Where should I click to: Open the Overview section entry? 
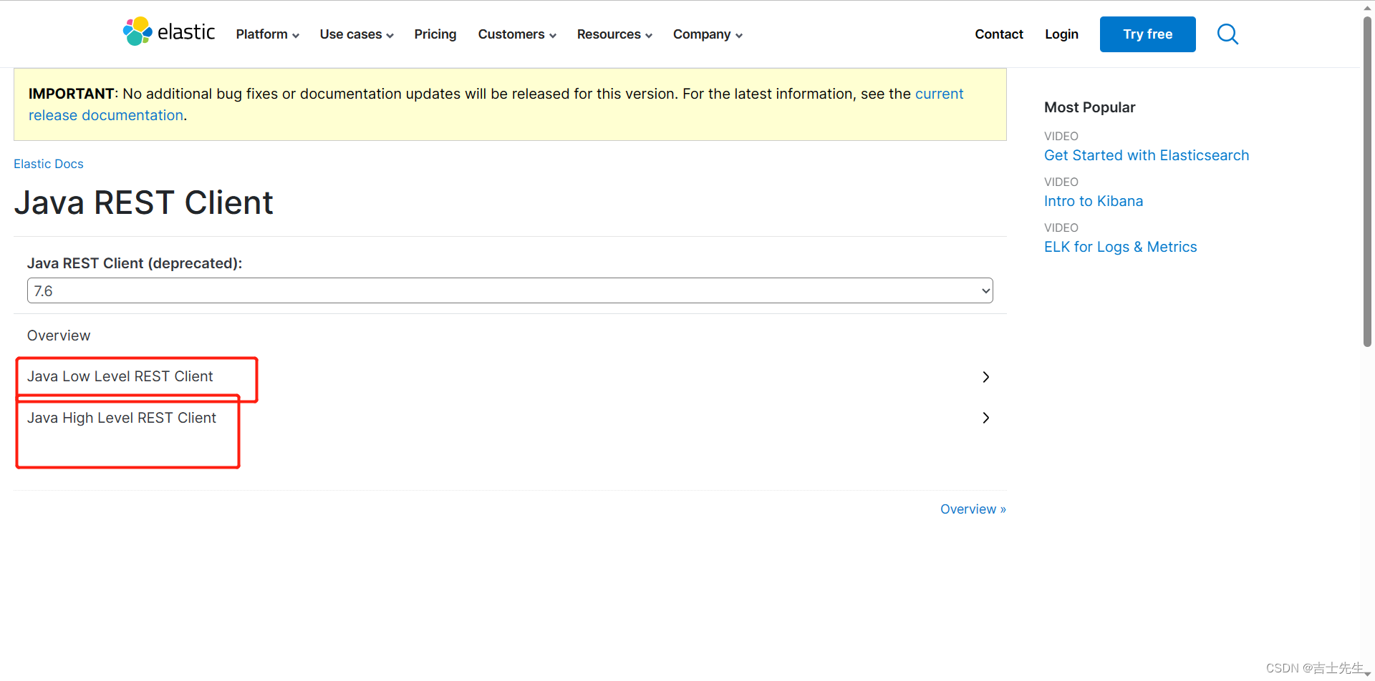[x=59, y=335]
